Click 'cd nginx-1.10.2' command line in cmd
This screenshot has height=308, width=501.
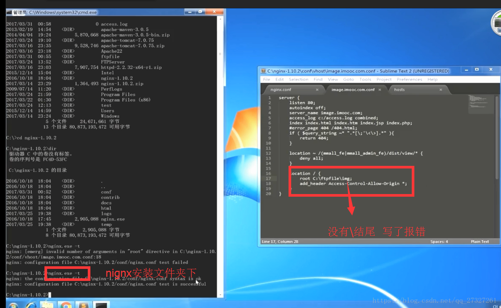31,138
